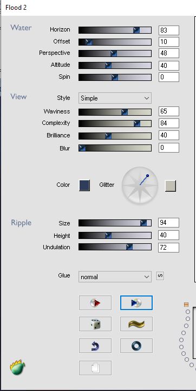196x391 pixels.
Task: Randomize settings with the dice button
Action: [95, 324]
